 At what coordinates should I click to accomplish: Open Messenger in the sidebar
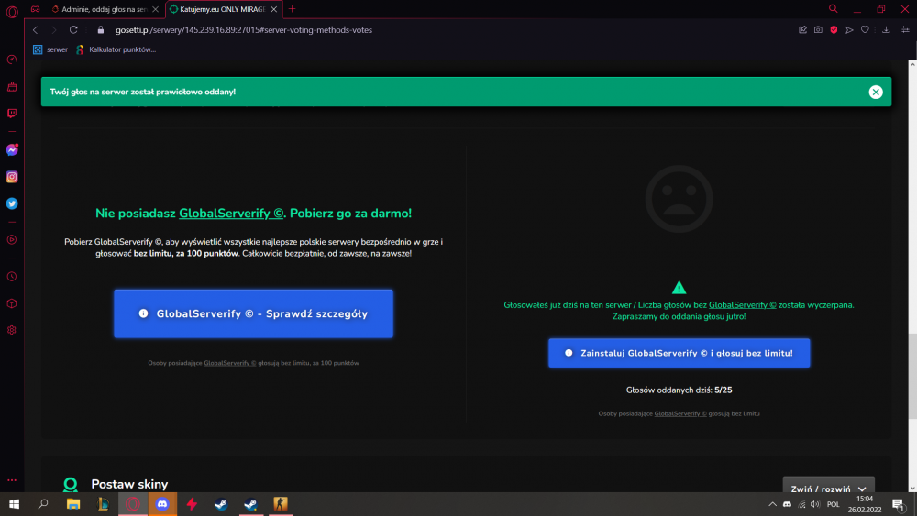(12, 150)
